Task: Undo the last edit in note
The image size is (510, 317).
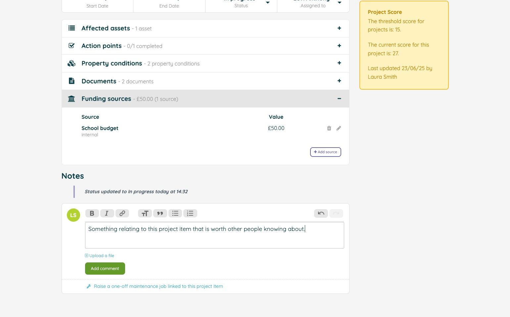Action: point(321,213)
